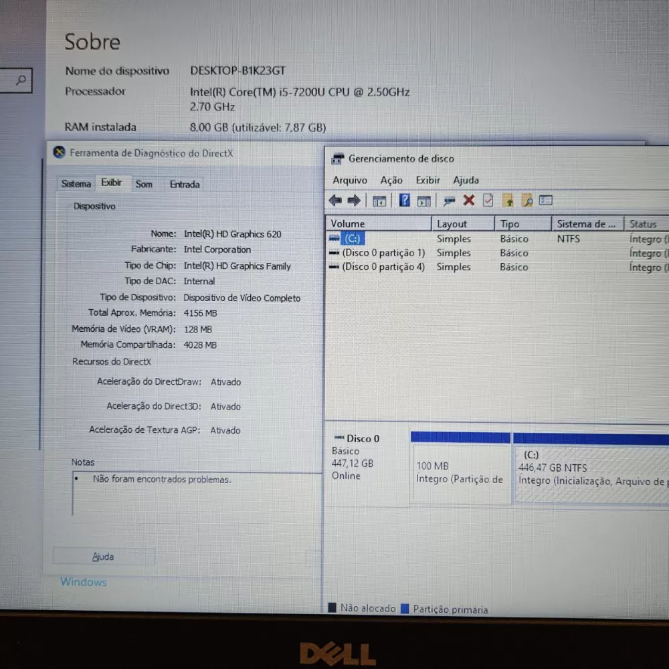This screenshot has width=669, height=669.
Task: Switch to the Exibir tab in DirectX tool
Action: click(112, 183)
